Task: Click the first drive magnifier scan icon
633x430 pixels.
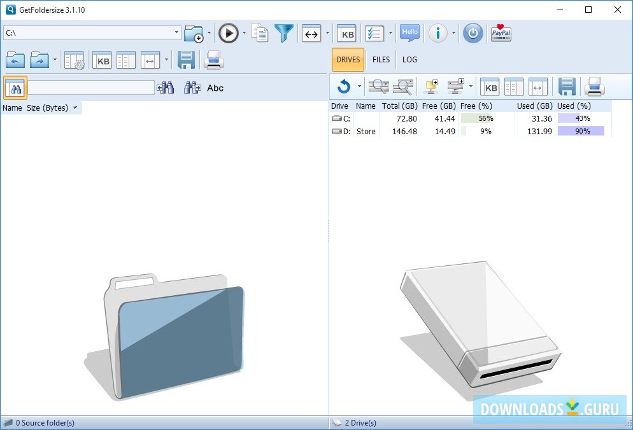Action: point(379,87)
